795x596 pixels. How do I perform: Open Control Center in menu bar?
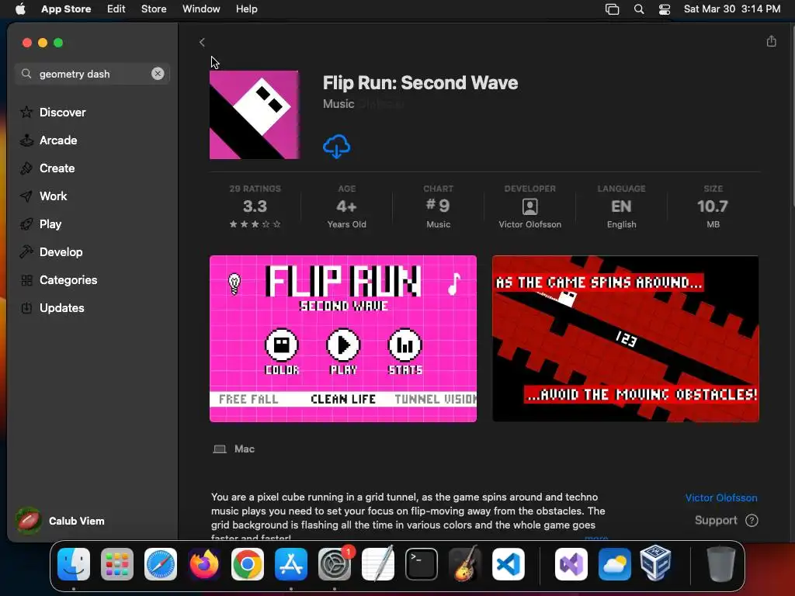pyautogui.click(x=665, y=9)
